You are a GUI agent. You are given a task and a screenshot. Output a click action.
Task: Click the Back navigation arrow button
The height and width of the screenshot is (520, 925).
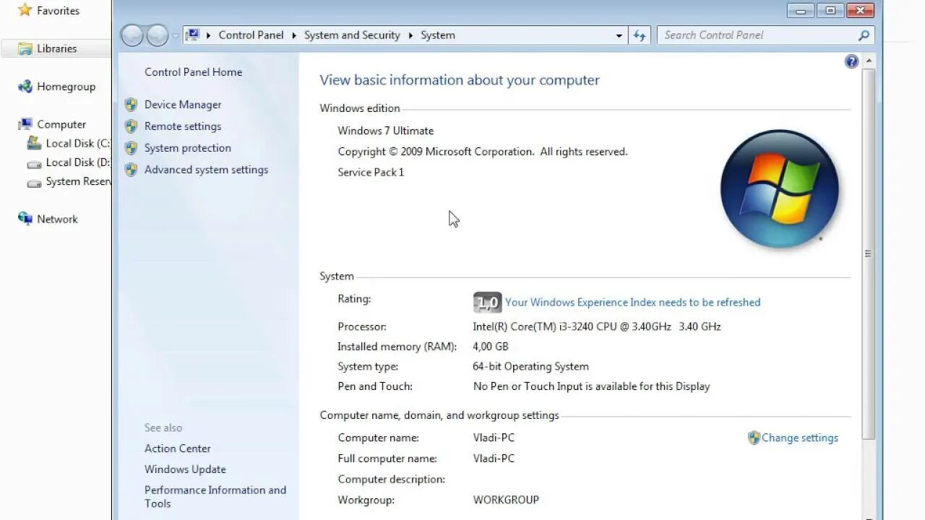point(132,35)
